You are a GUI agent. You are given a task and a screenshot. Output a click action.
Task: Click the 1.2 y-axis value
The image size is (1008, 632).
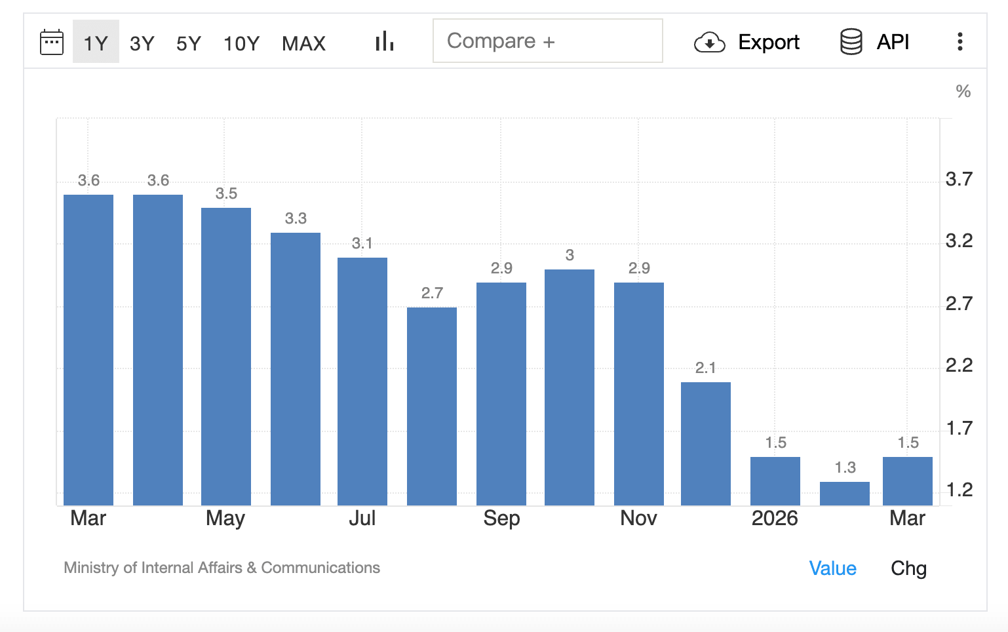click(x=959, y=490)
